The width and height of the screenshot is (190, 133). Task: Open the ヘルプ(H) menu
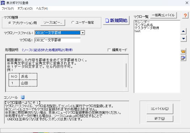(x=42, y=8)
